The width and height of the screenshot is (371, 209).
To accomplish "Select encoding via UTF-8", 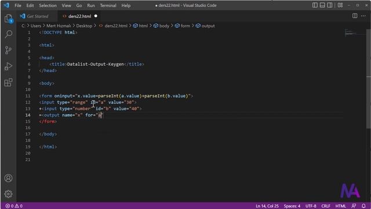I will tap(311, 206).
